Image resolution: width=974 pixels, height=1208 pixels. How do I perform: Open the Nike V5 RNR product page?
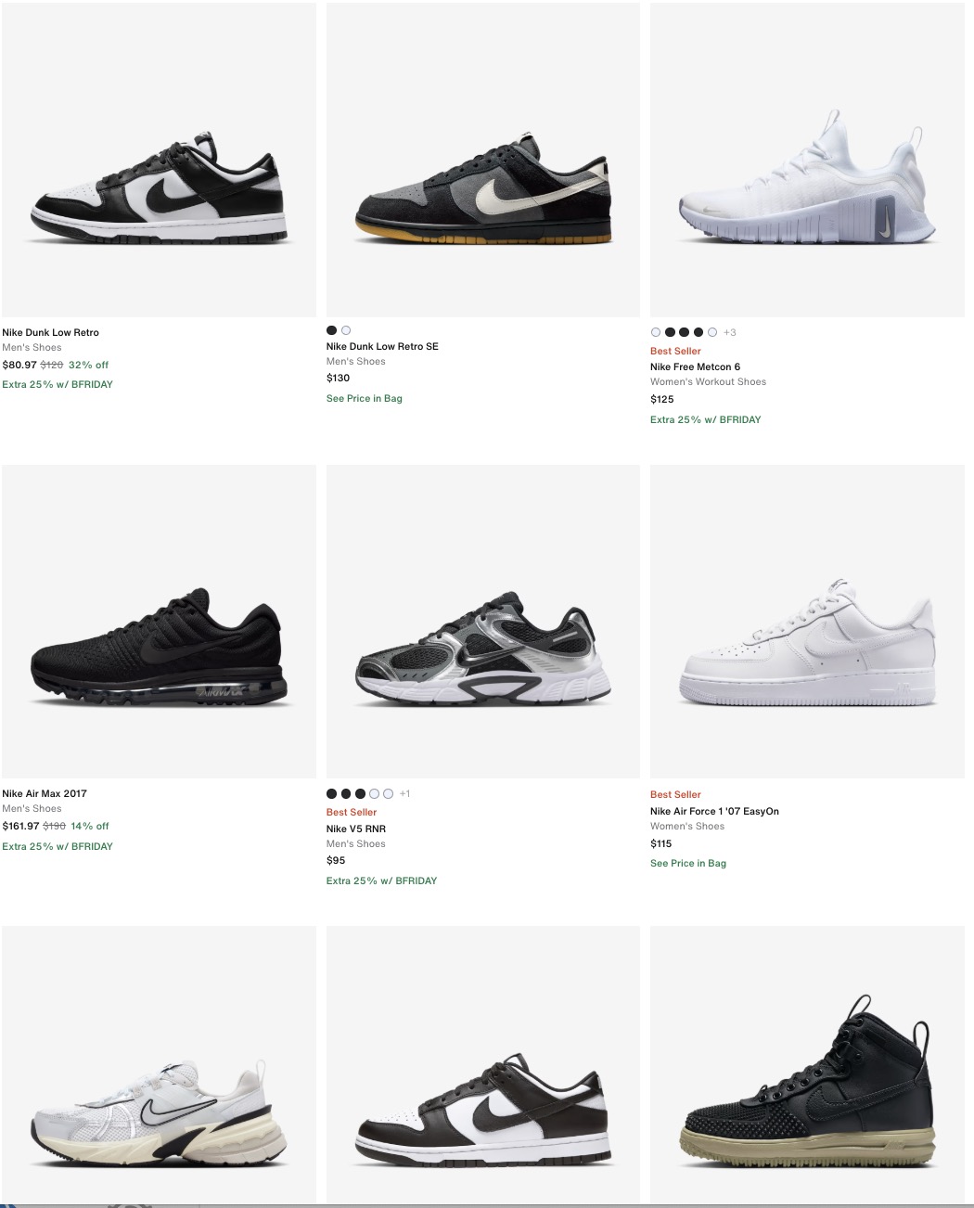click(353, 829)
